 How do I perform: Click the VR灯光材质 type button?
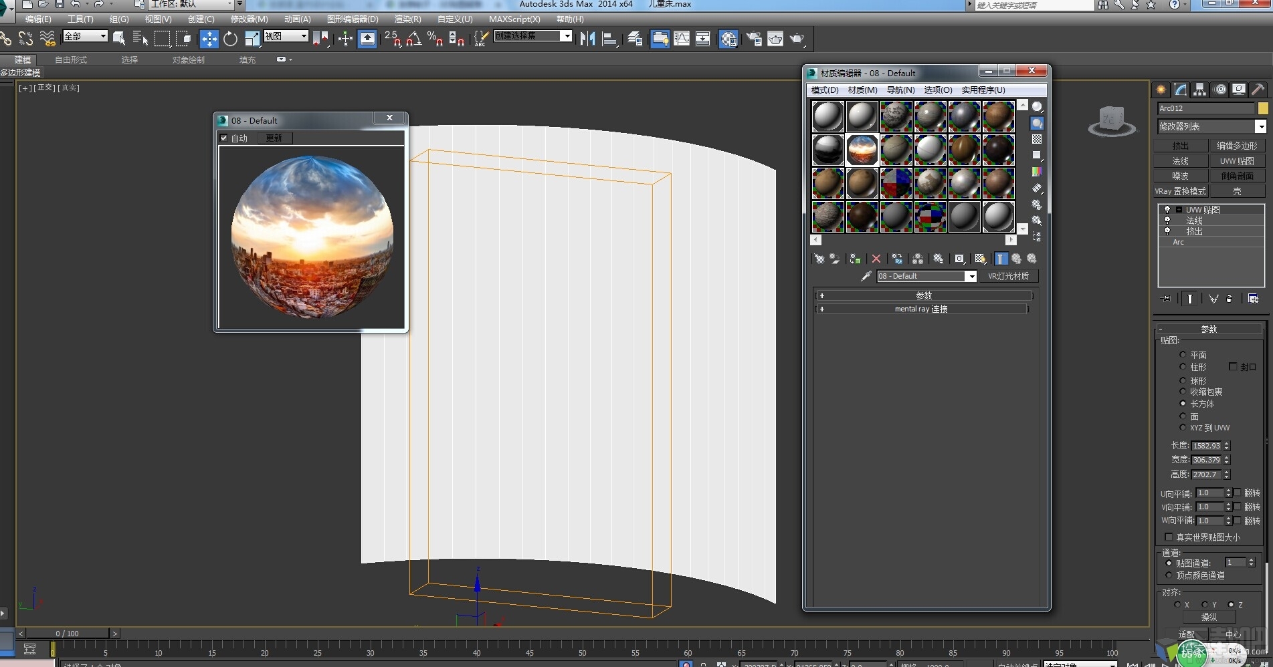pyautogui.click(x=1008, y=276)
